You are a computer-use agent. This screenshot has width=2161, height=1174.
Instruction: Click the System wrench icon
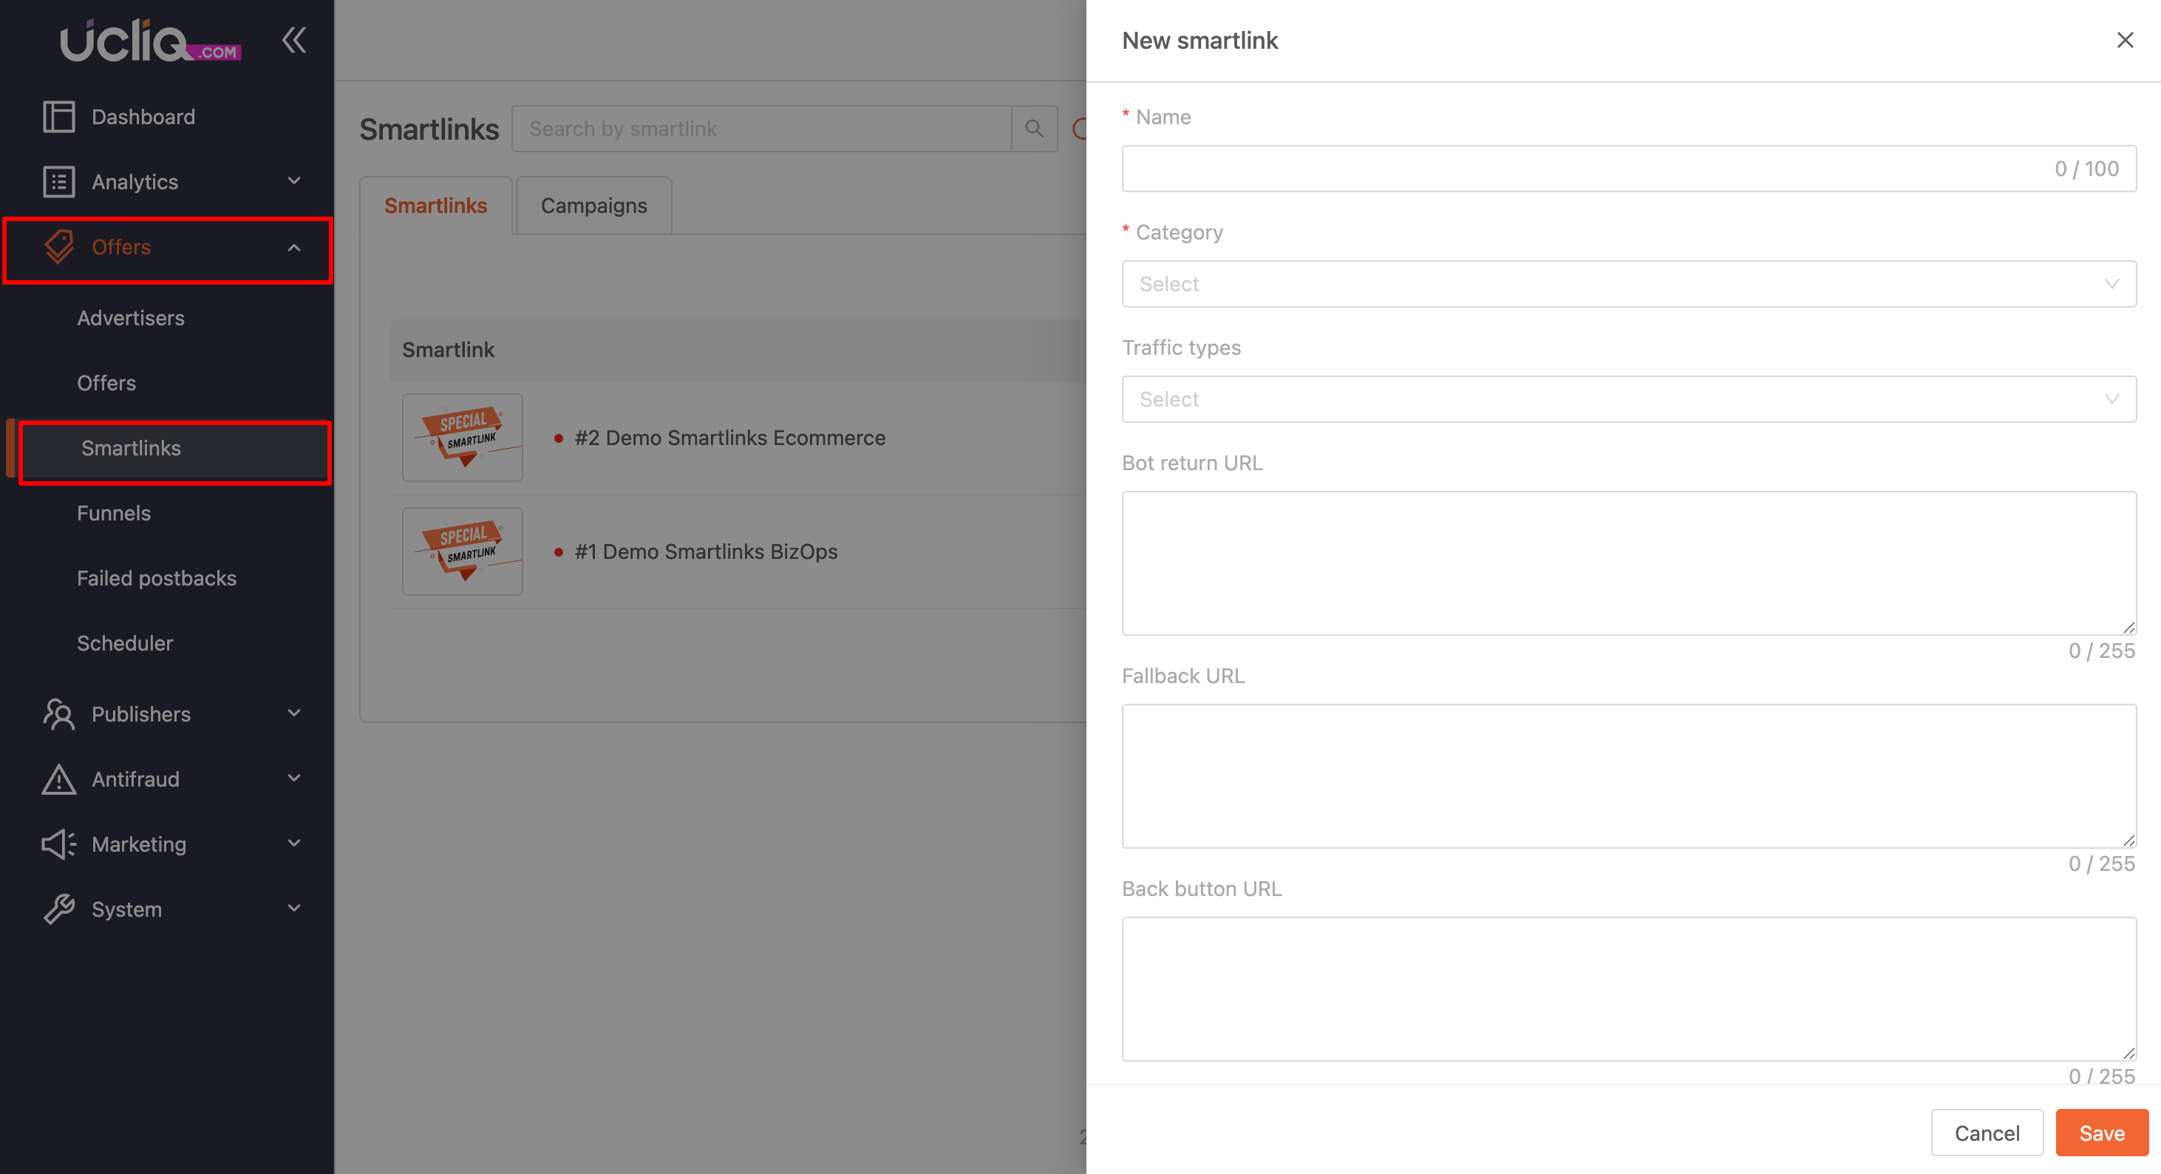(x=58, y=909)
